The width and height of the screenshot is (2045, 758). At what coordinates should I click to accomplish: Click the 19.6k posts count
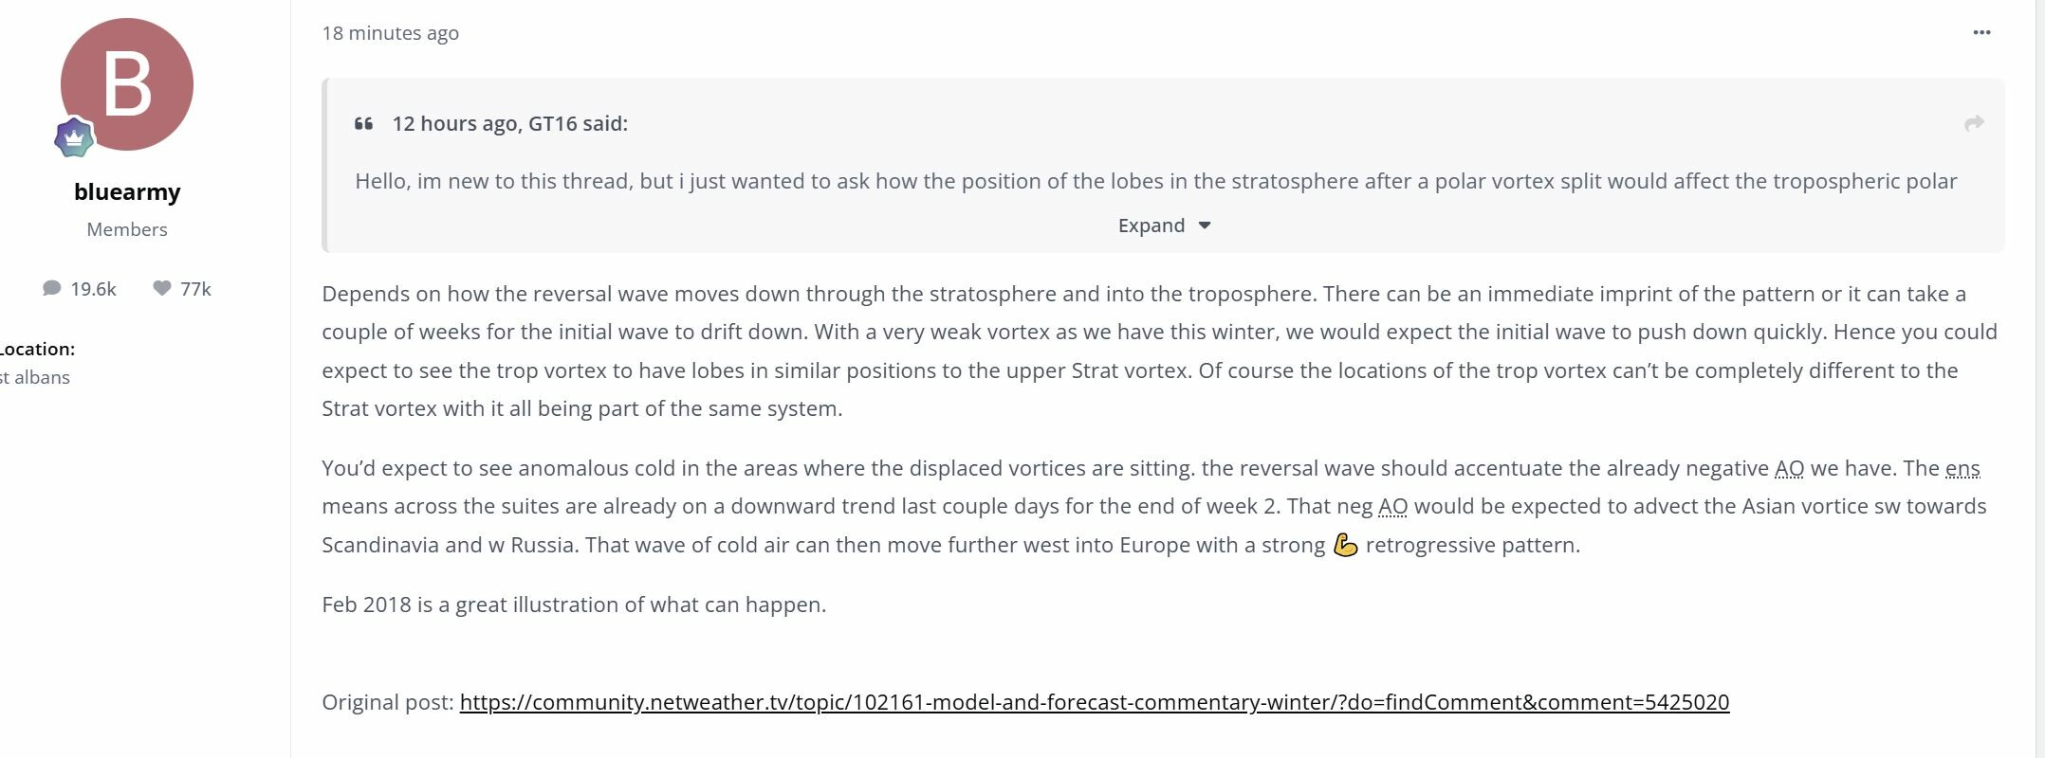point(93,289)
